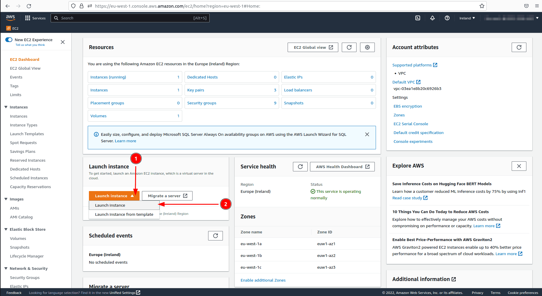Image resolution: width=542 pixels, height=296 pixels.
Task: Open the EC2 Serial Console link
Action: tap(411, 124)
